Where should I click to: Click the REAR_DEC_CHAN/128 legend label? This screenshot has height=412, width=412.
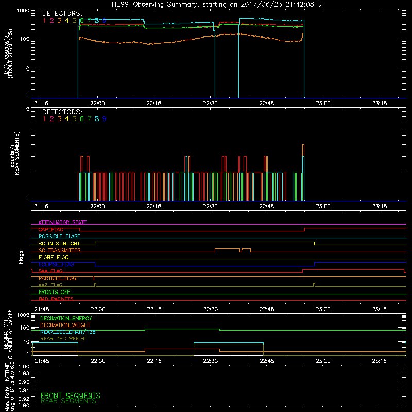[x=68, y=332]
